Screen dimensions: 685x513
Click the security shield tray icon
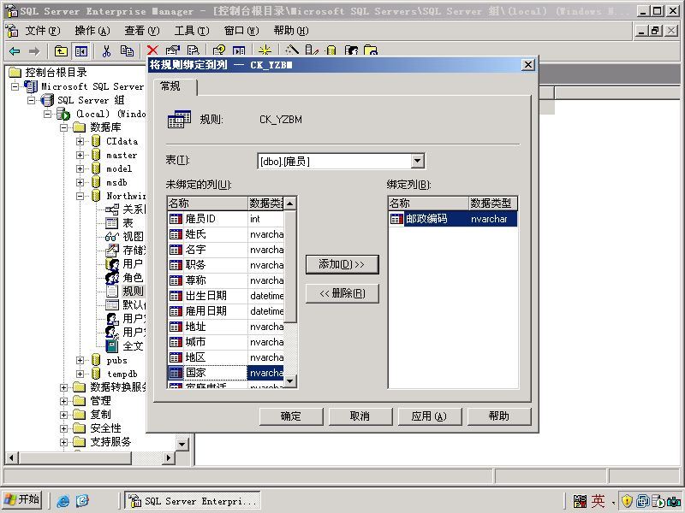point(627,501)
